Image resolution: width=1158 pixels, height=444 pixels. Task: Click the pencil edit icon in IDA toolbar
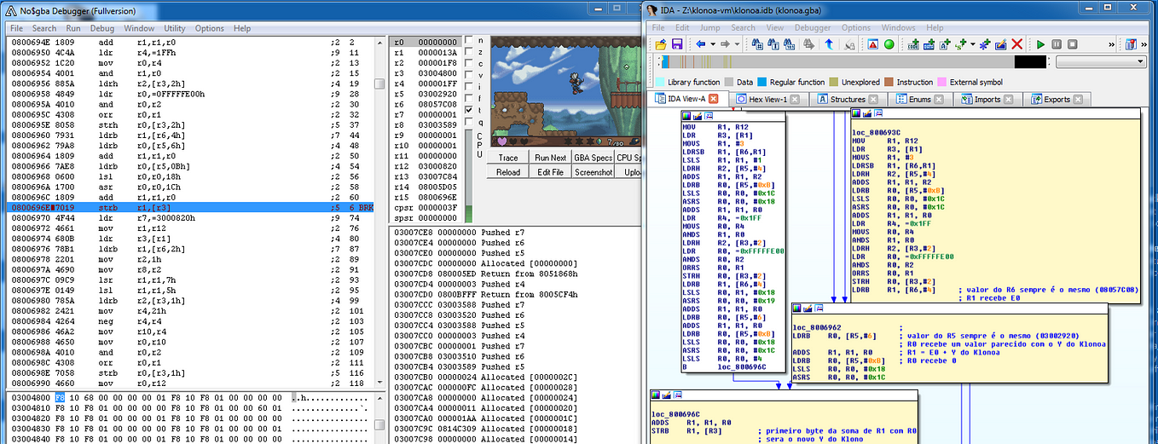[x=1001, y=43]
